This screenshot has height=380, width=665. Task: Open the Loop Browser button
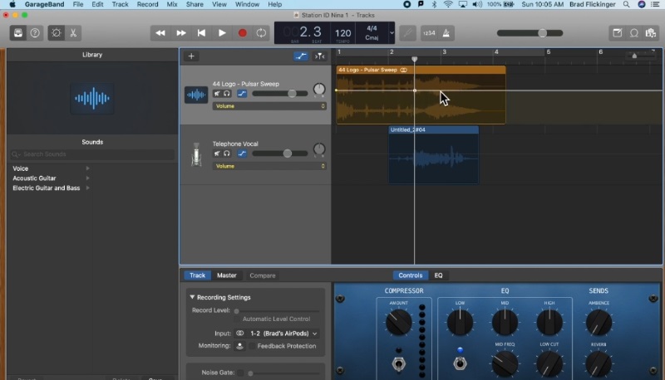click(634, 33)
